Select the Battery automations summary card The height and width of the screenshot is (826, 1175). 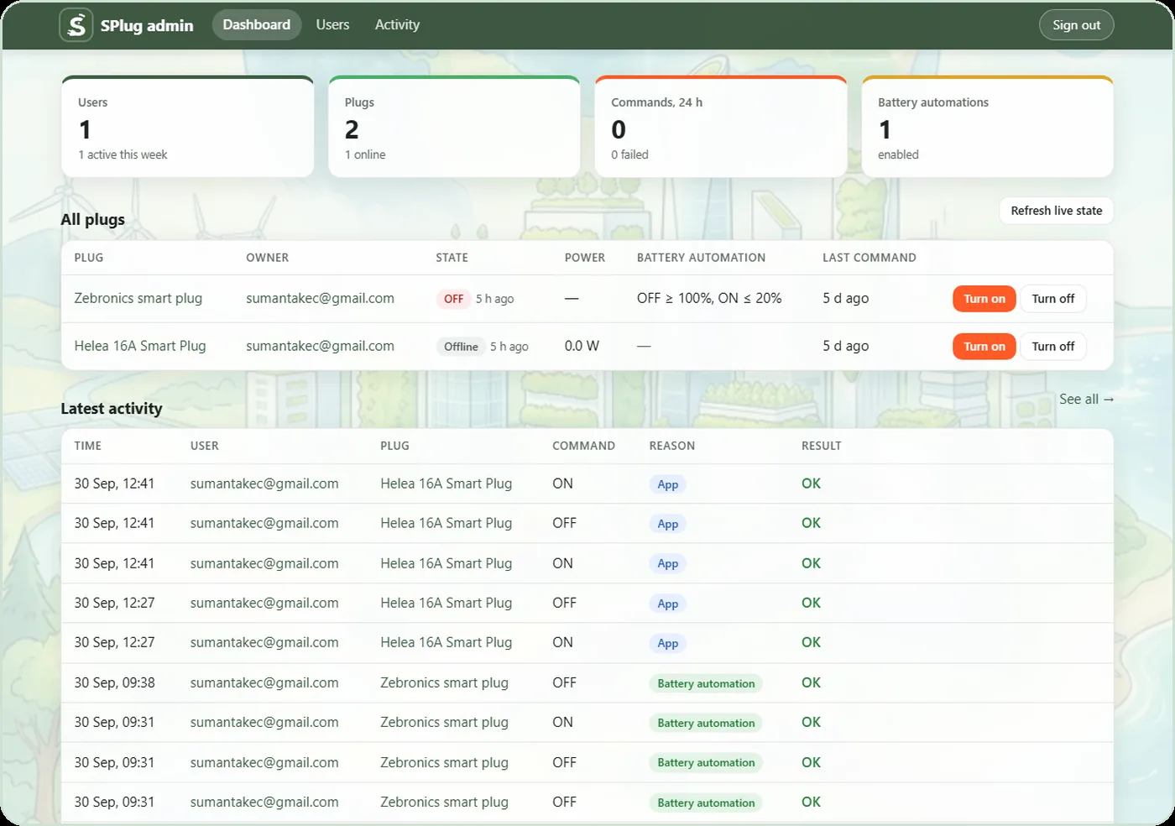tap(988, 127)
